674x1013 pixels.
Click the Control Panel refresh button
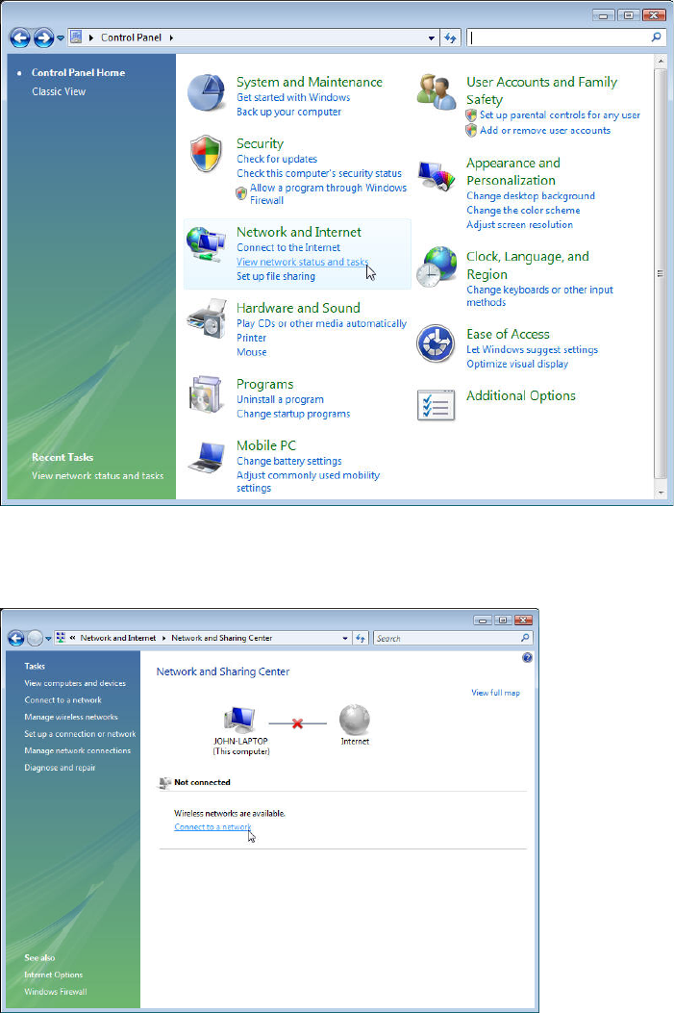click(450, 38)
